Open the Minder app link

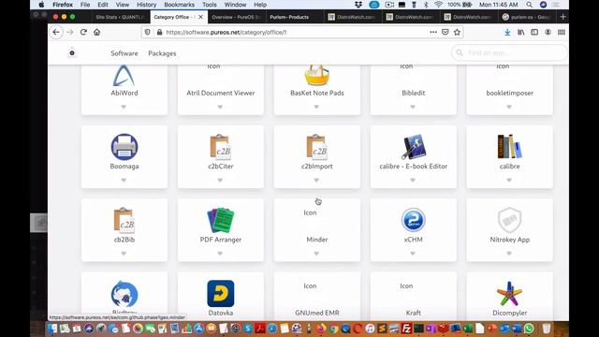click(x=316, y=240)
